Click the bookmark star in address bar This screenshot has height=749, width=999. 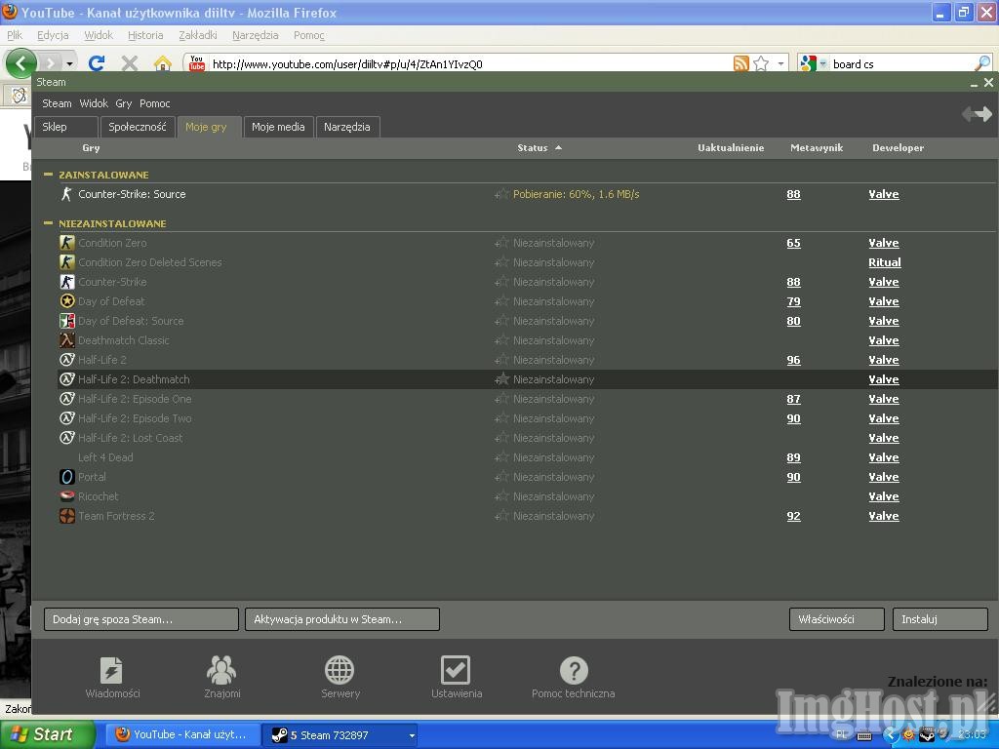[761, 63]
